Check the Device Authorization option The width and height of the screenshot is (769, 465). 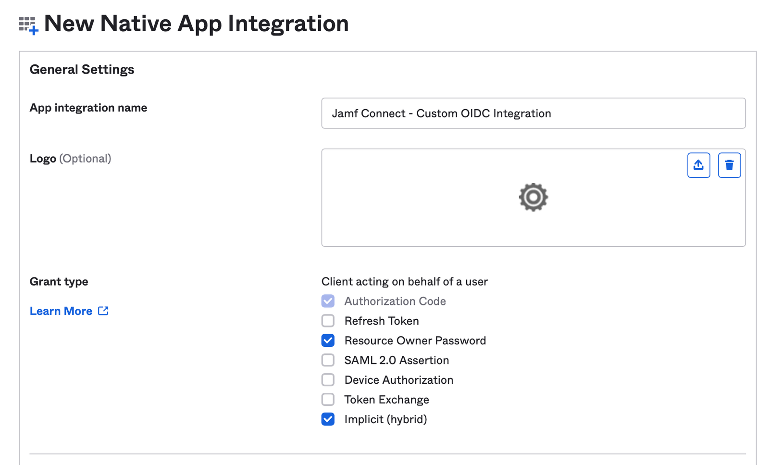click(328, 380)
